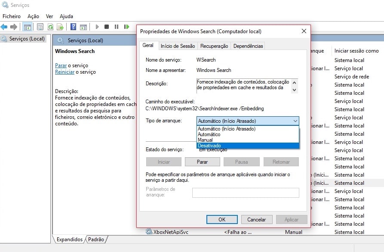Close the Propriedades de Windows Search dialog
The image size is (384, 252).
(304, 31)
